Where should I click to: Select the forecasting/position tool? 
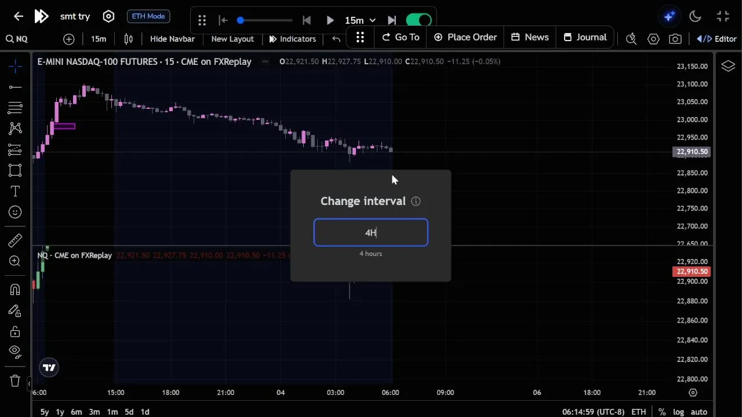tap(15, 149)
